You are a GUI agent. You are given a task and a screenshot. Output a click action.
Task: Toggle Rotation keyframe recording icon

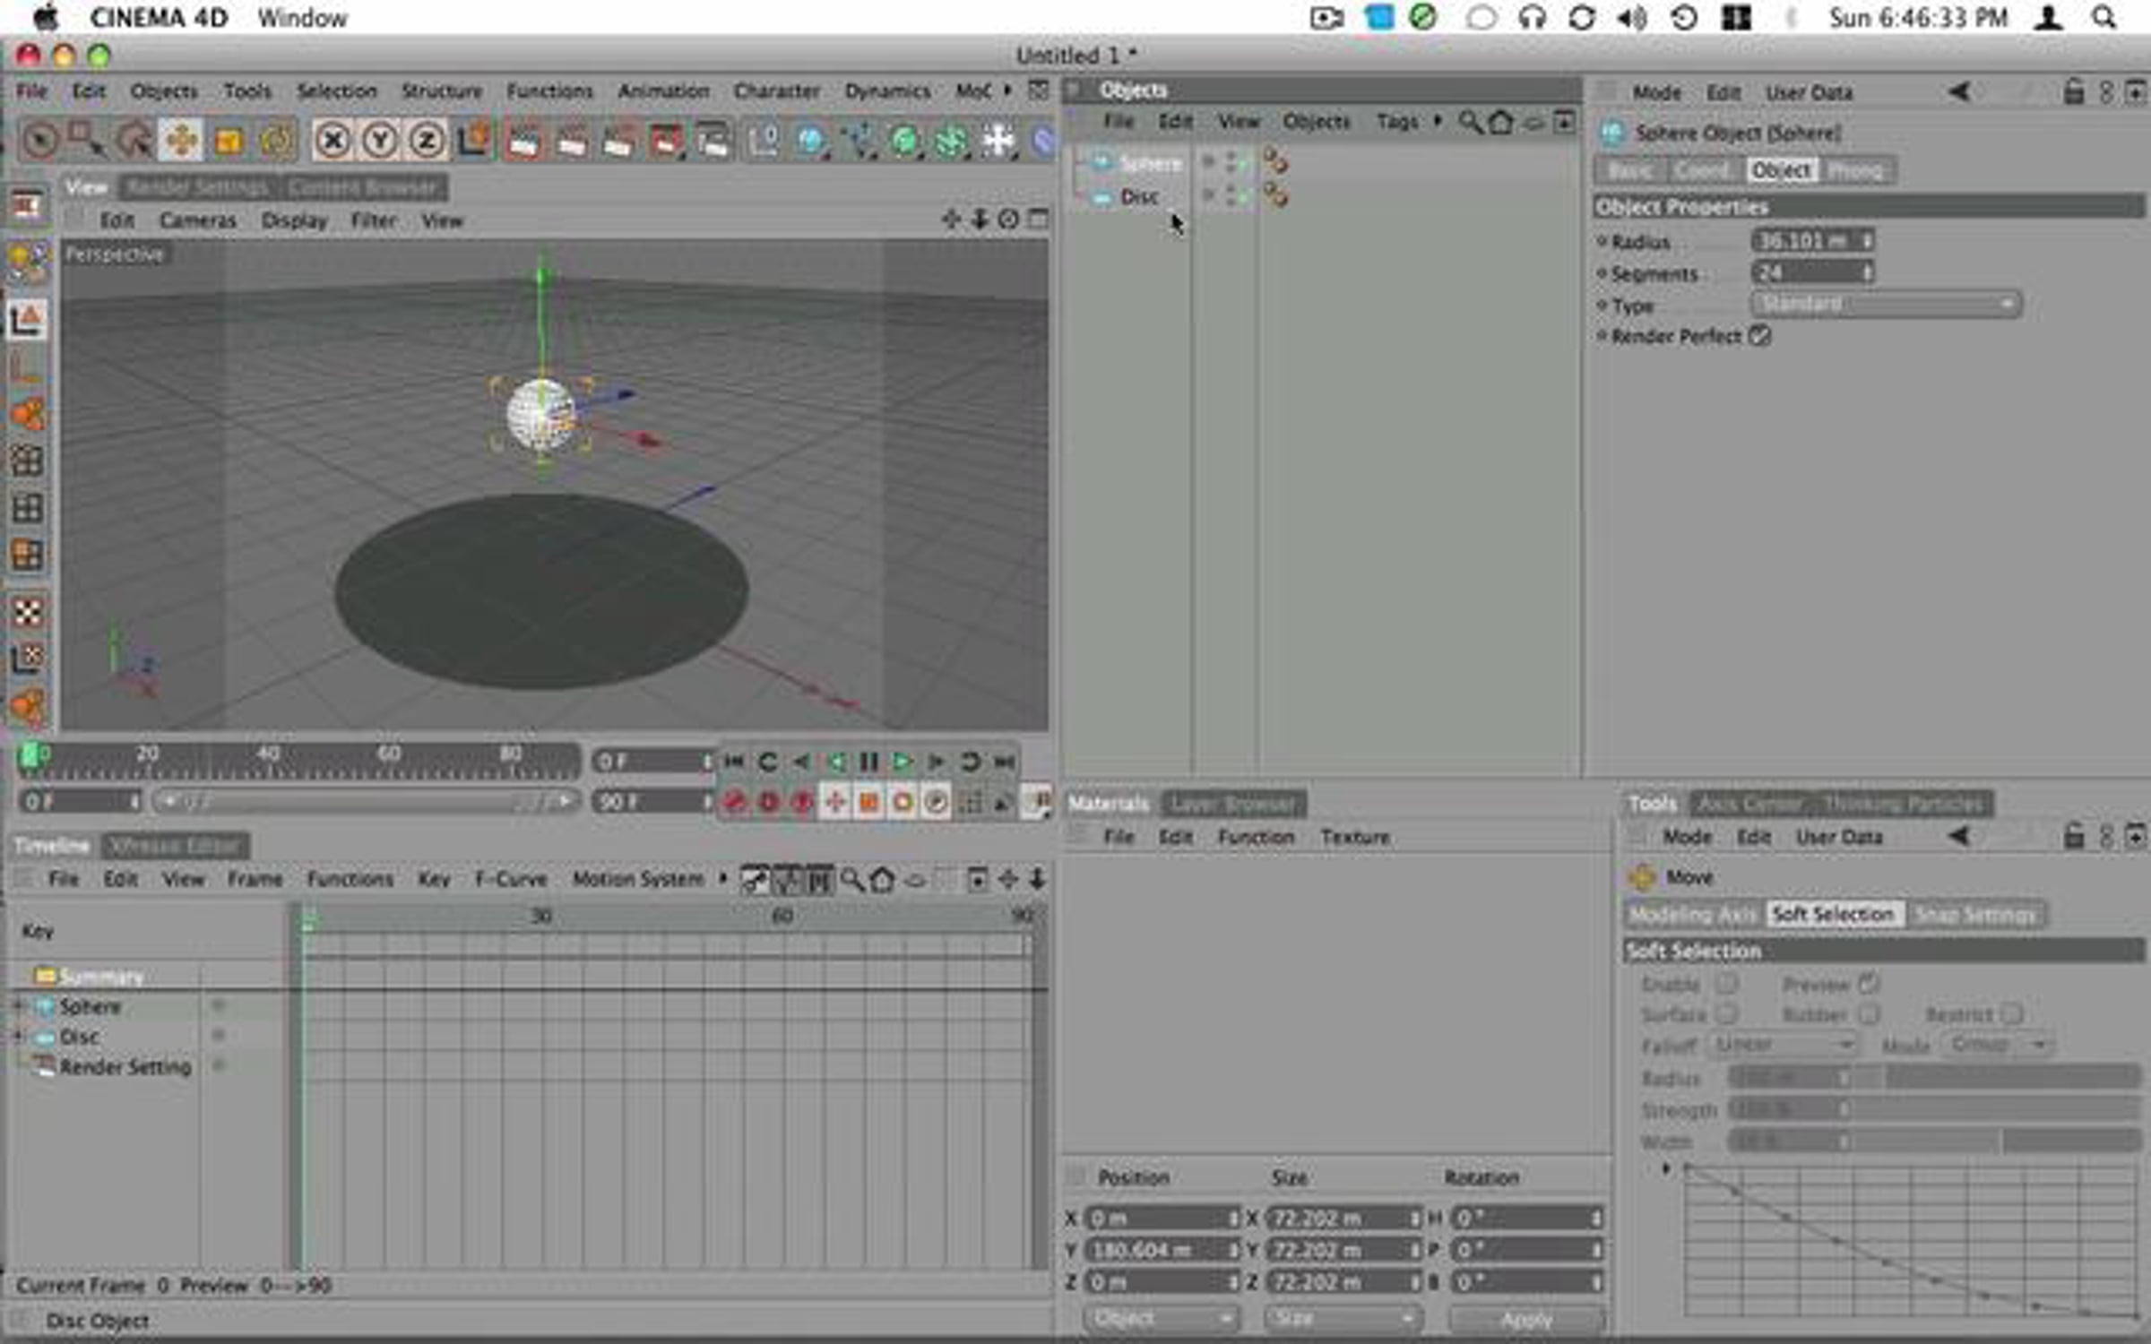click(903, 802)
